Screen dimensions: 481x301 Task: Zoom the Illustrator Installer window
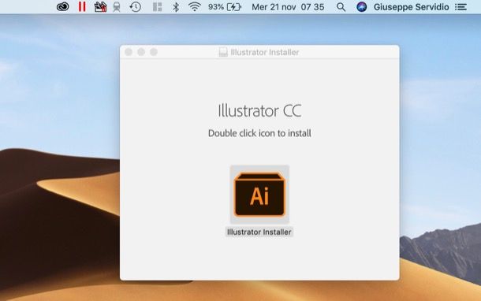pos(154,52)
